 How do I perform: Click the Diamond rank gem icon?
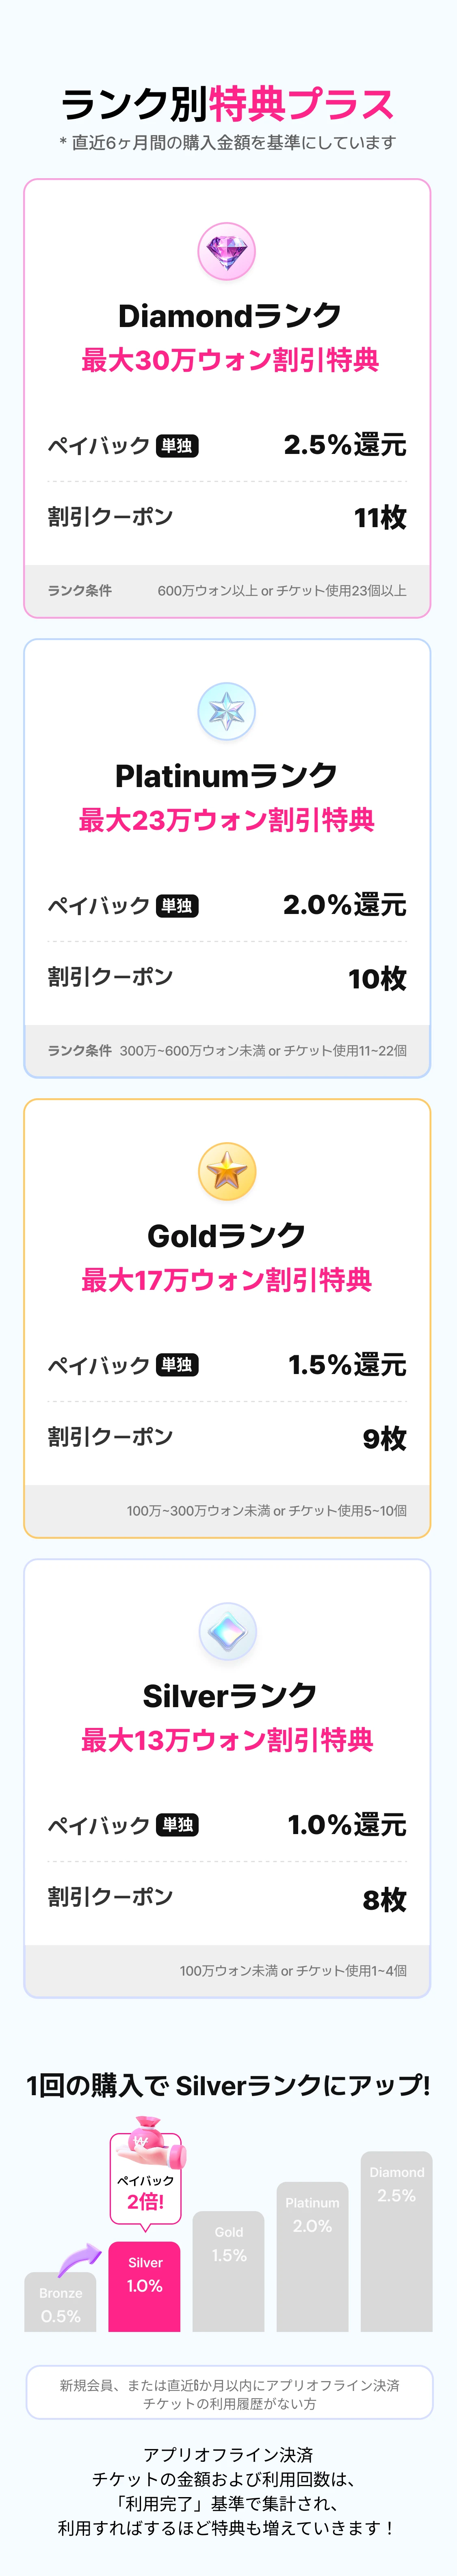[x=227, y=251]
